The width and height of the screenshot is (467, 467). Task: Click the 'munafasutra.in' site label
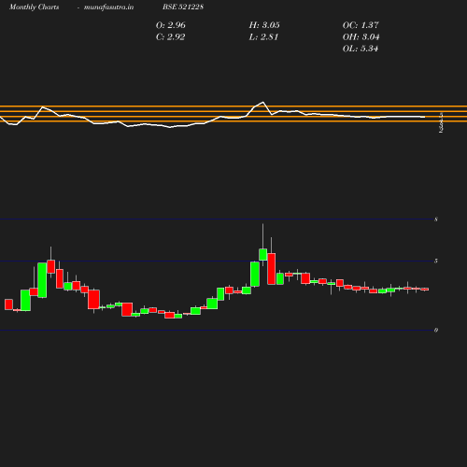coord(108,7)
